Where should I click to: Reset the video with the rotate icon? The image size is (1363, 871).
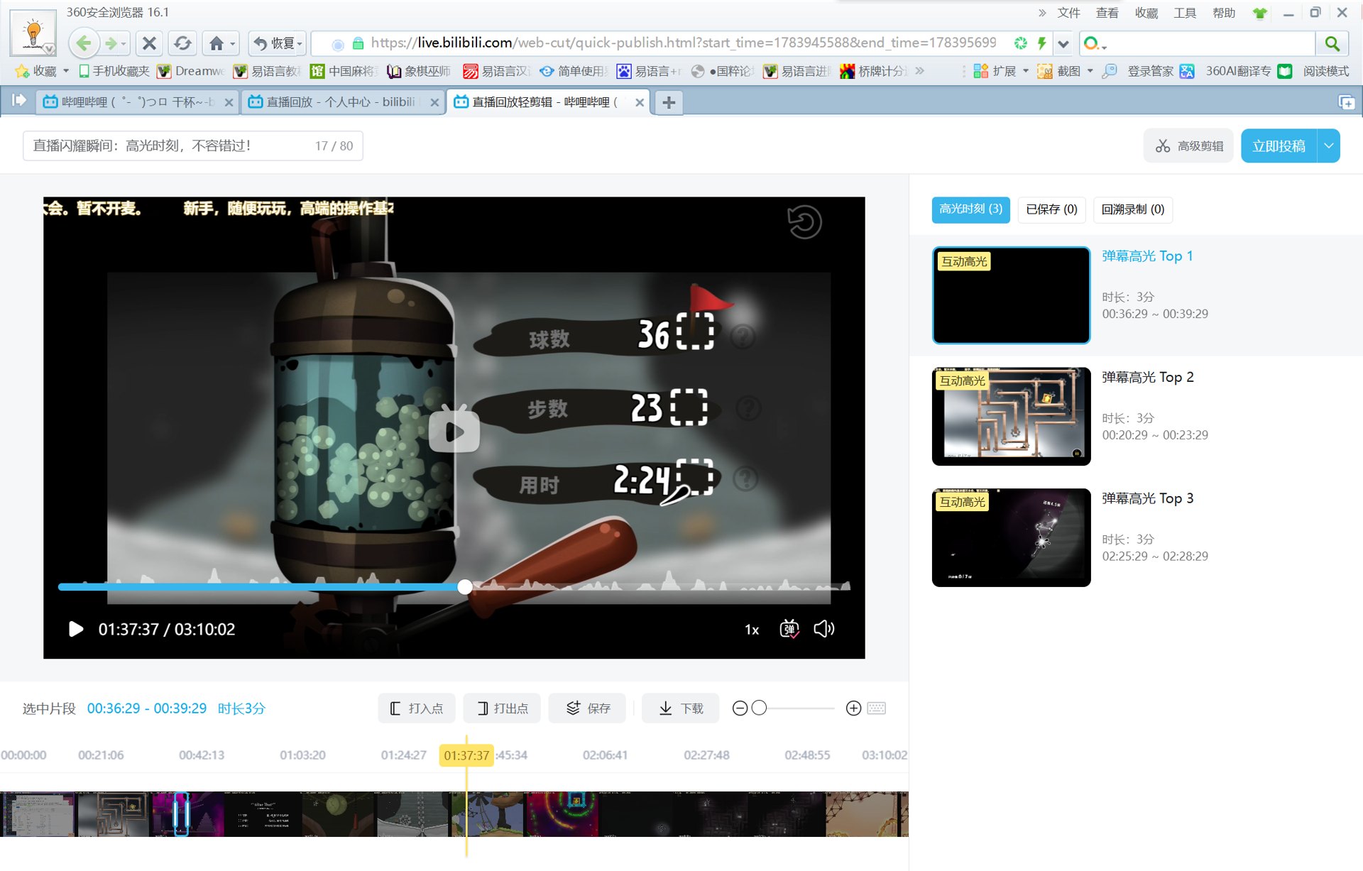coord(804,221)
